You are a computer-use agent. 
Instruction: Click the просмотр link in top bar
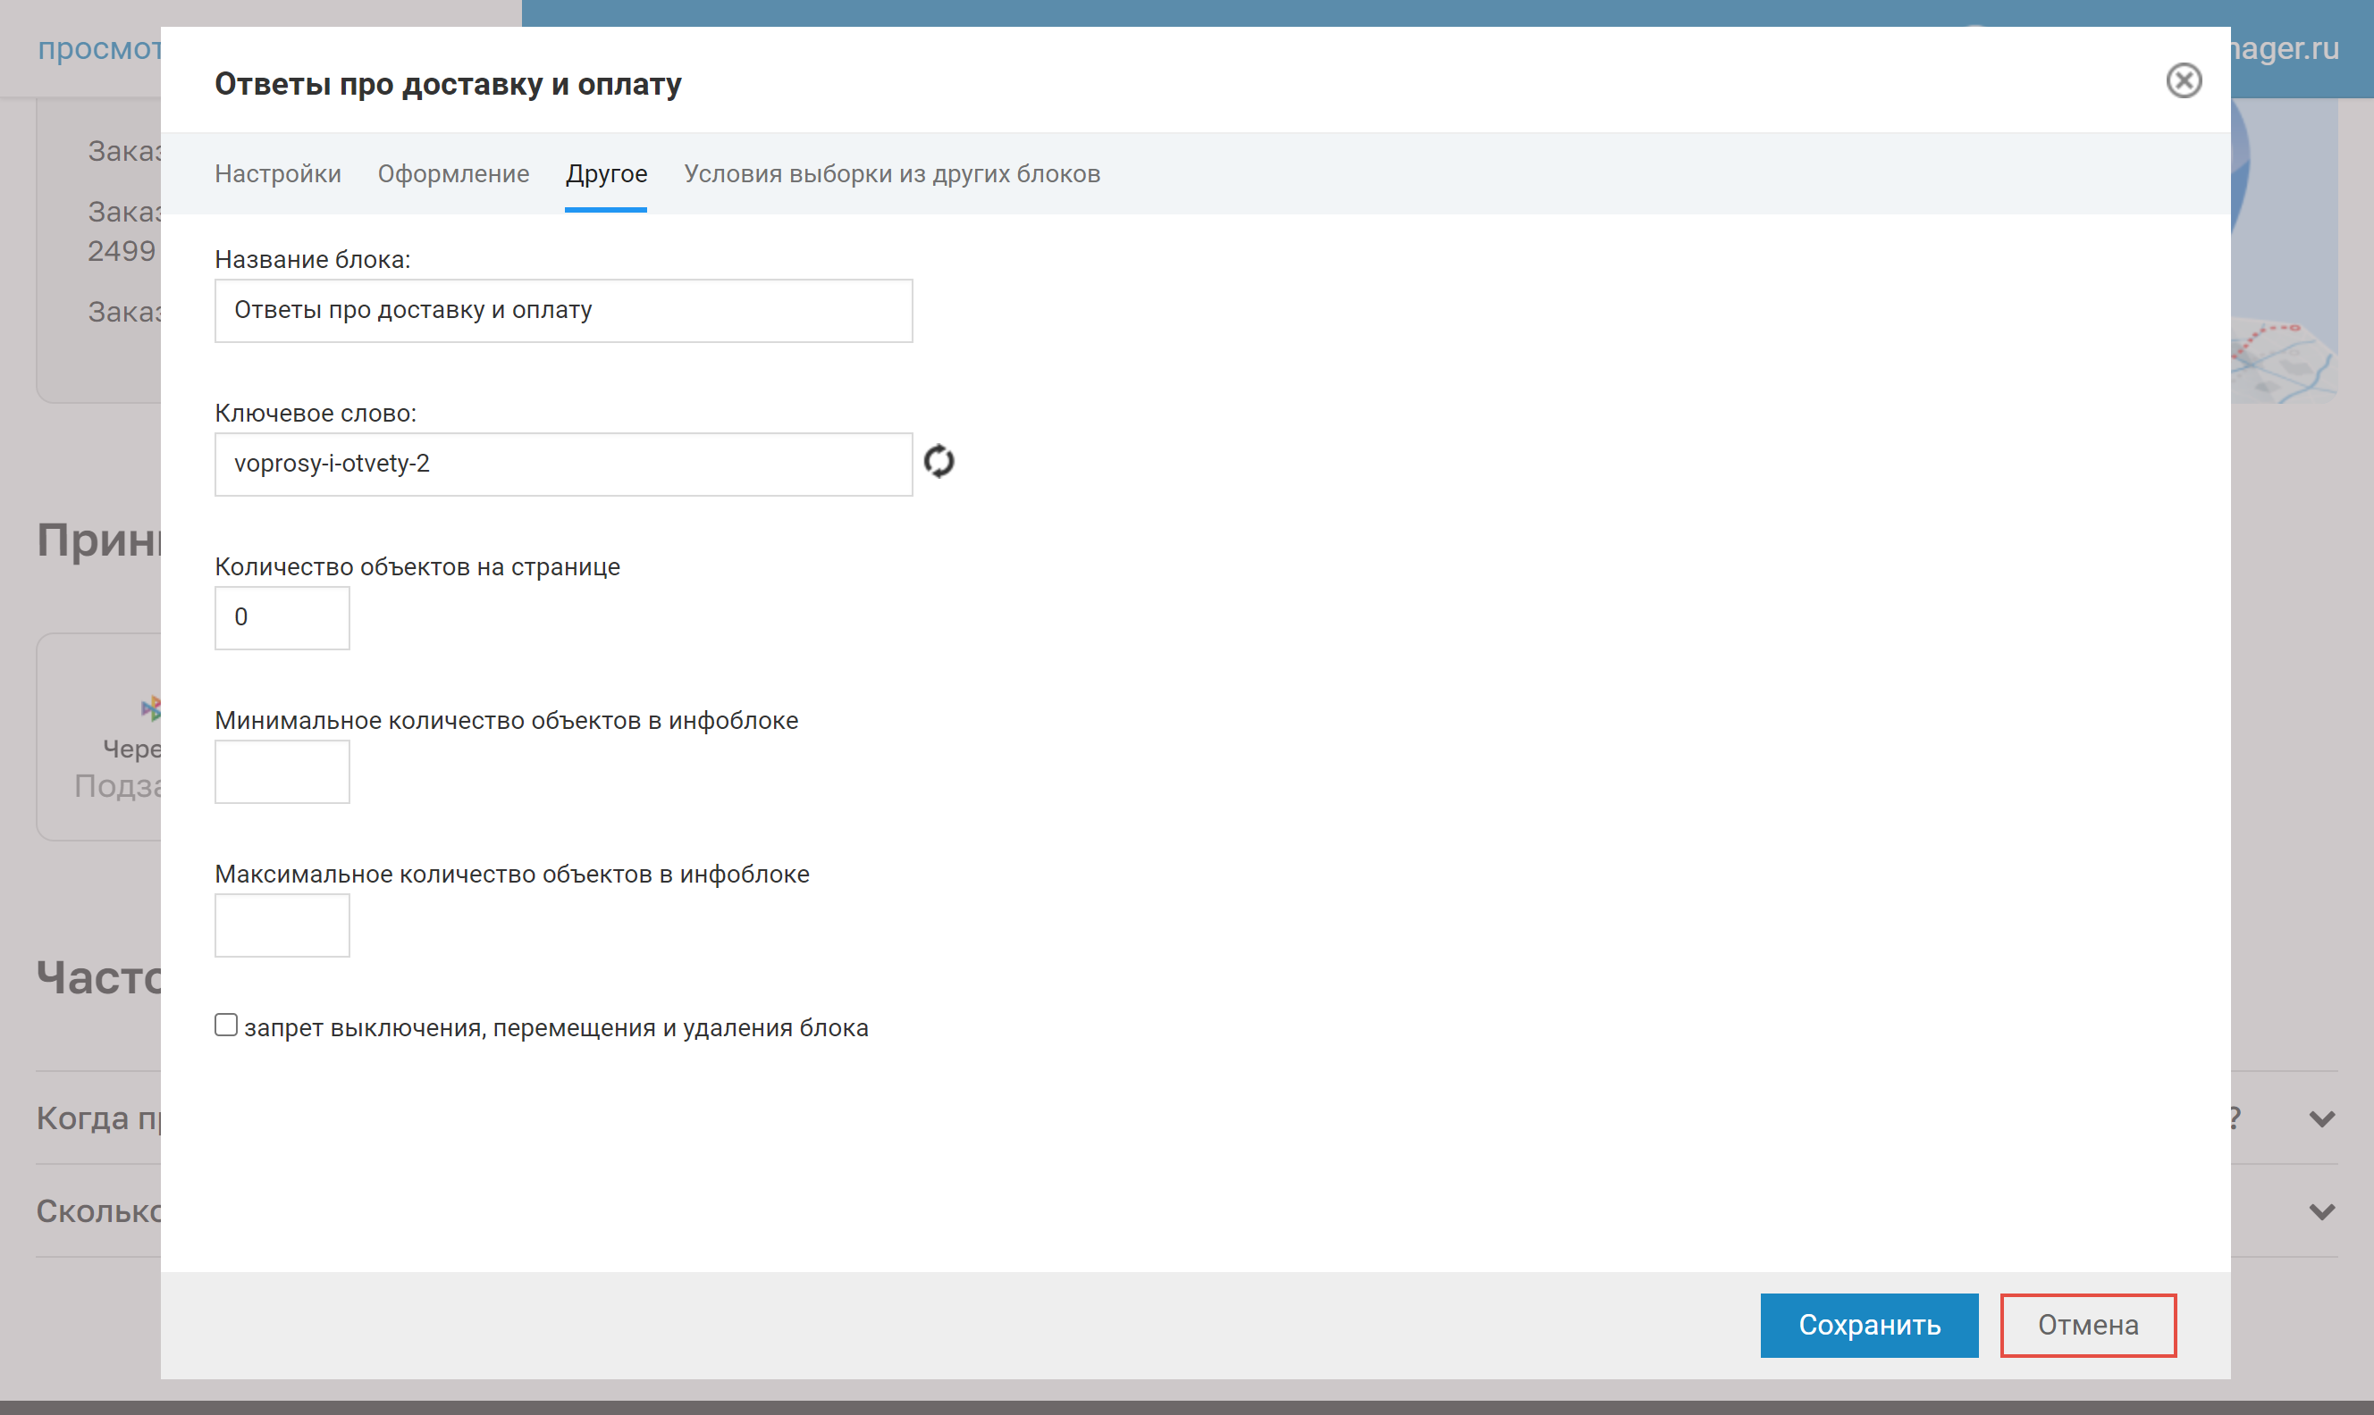coord(98,47)
